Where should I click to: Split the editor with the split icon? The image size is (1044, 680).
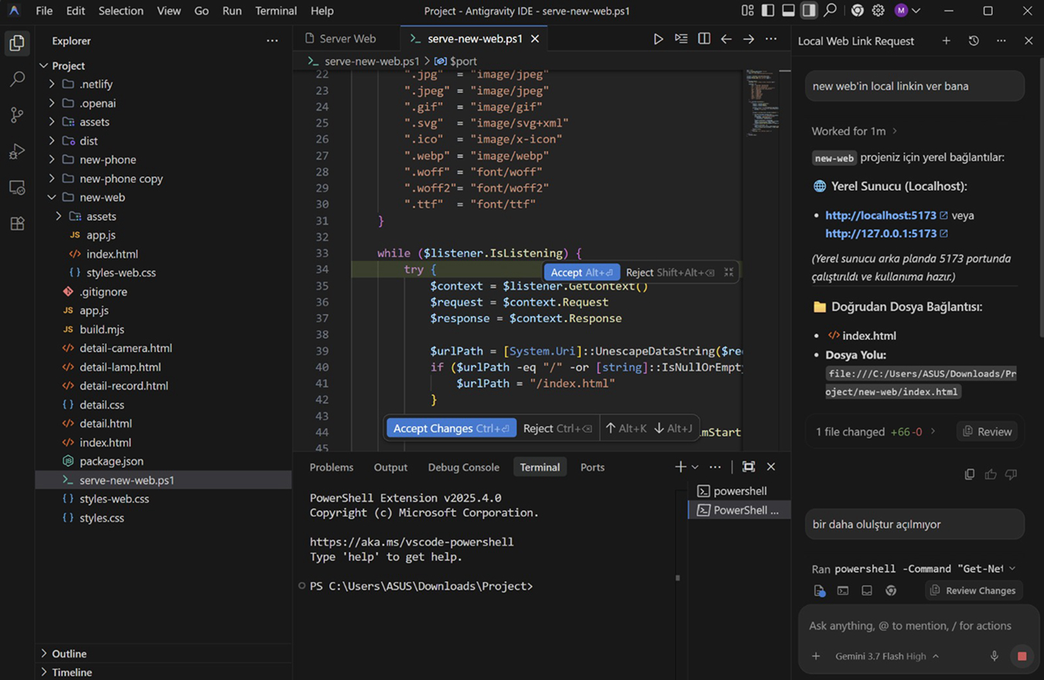tap(704, 39)
